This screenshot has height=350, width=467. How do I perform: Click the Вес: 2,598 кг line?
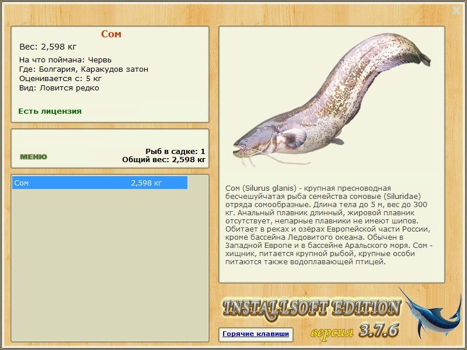point(48,47)
